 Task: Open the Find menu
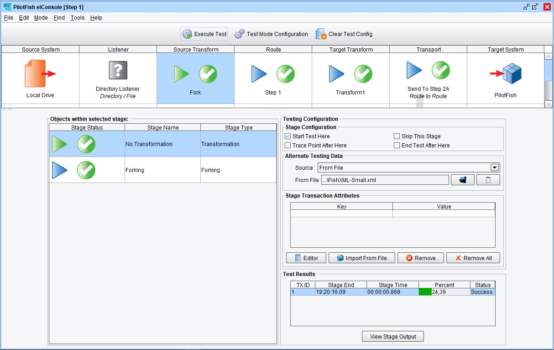coord(59,18)
